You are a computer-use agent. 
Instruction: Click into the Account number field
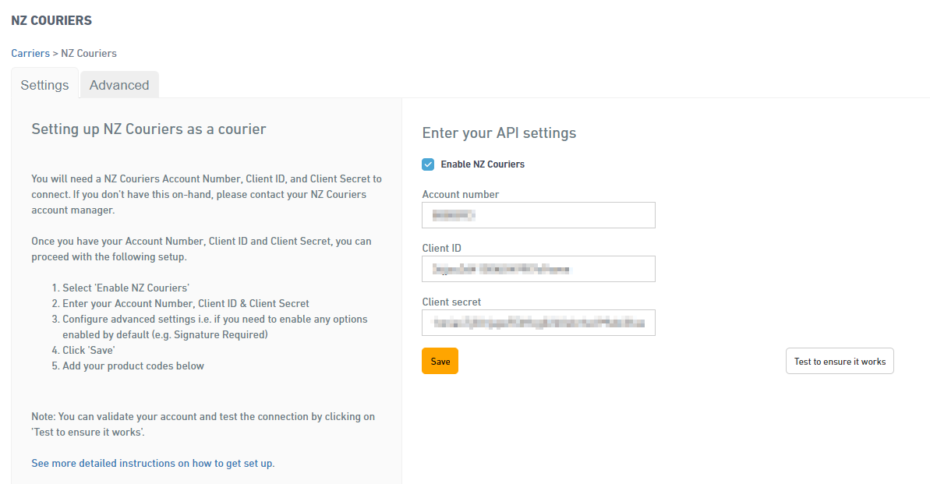tap(539, 215)
